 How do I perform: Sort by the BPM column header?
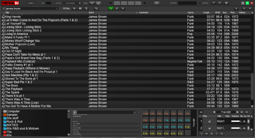(x=218, y=12)
